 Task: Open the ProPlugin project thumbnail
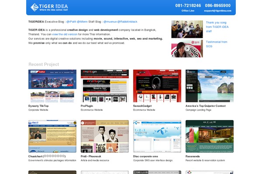(105, 86)
